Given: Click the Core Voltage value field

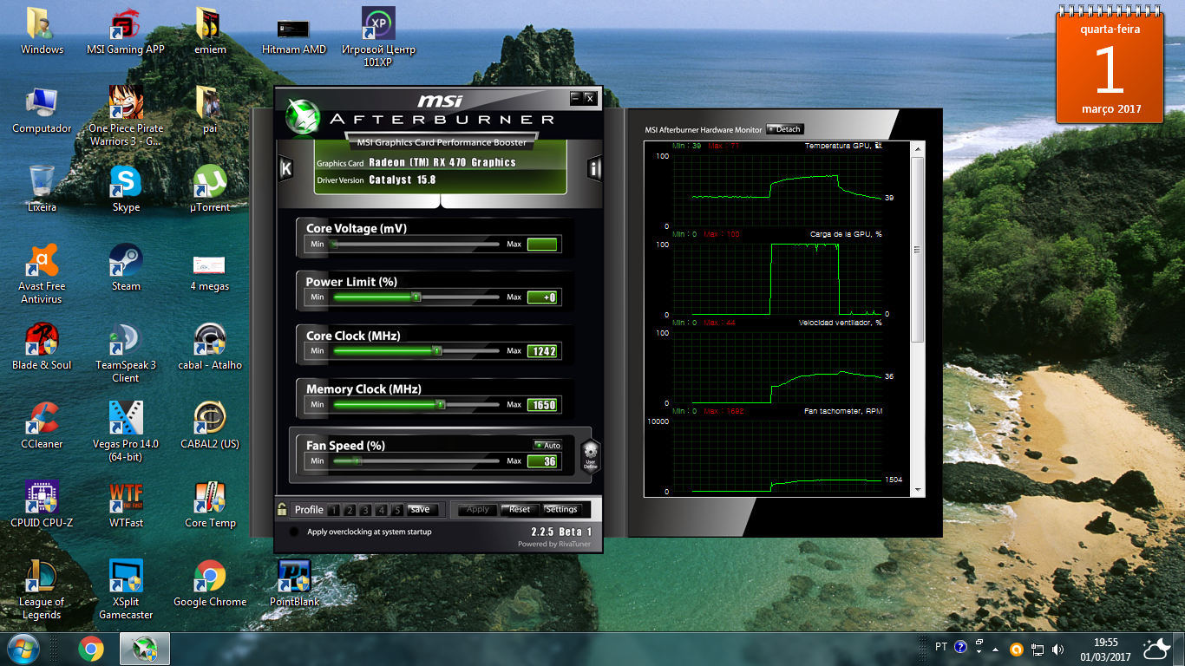Looking at the screenshot, I should [x=542, y=245].
